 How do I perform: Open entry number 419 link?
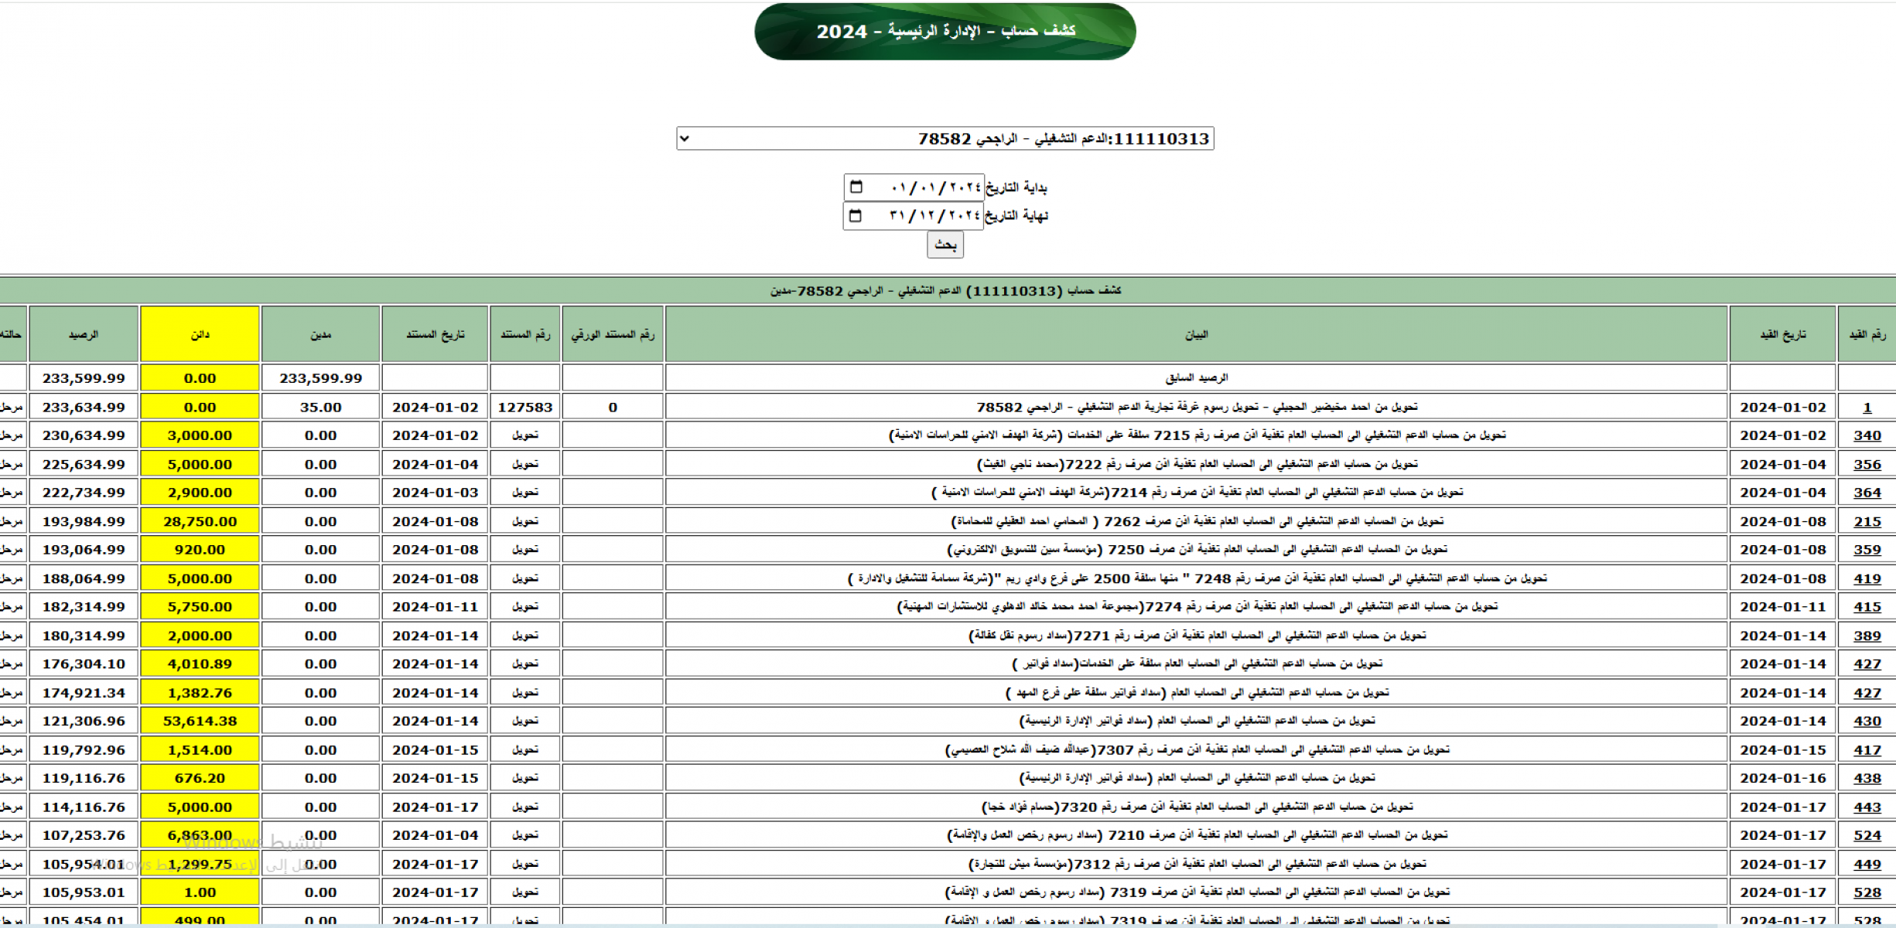tap(1867, 578)
